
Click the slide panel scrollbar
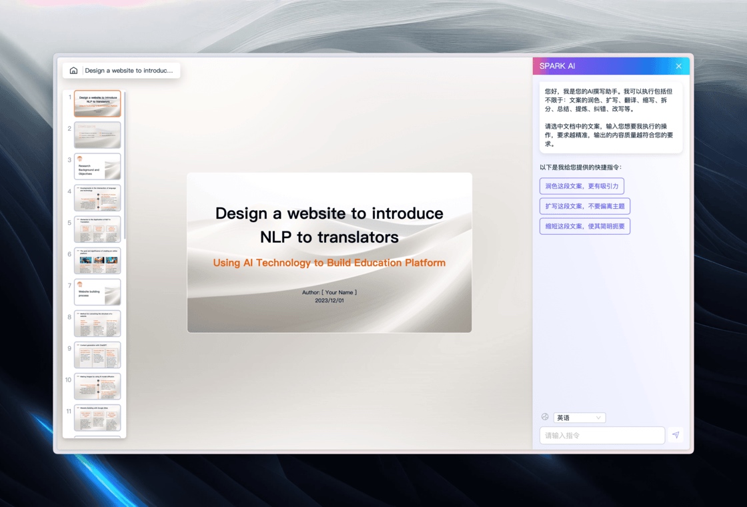pos(125,164)
